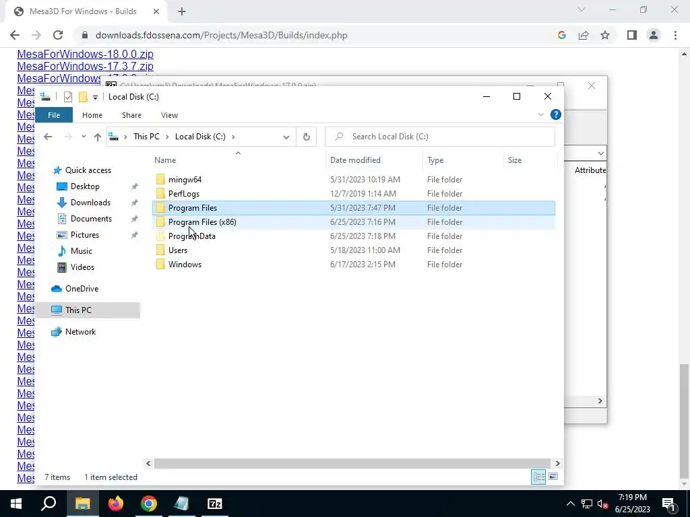Sort by Name column header
Viewport: 690px width, 517px height.
(165, 160)
